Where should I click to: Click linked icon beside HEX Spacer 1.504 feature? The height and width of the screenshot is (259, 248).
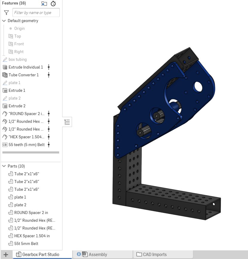pos(49,137)
